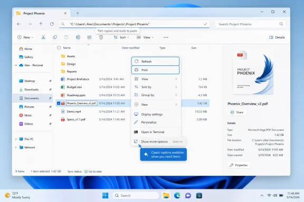Click the Share button in details pane
The width and height of the screenshot is (304, 202).
[237, 112]
